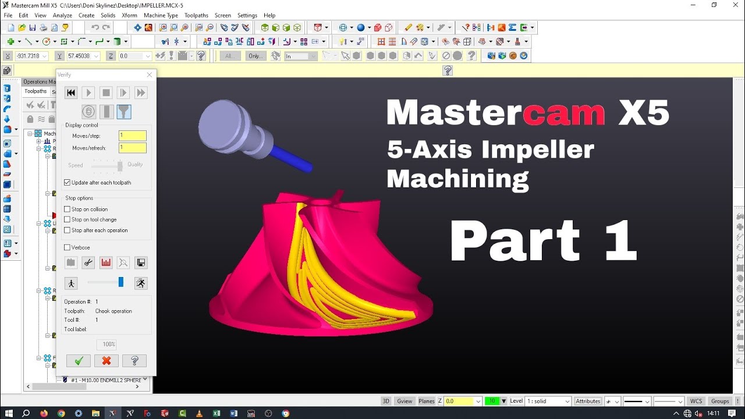Click the running man fast speed icon
The image size is (745, 419).
(x=141, y=283)
